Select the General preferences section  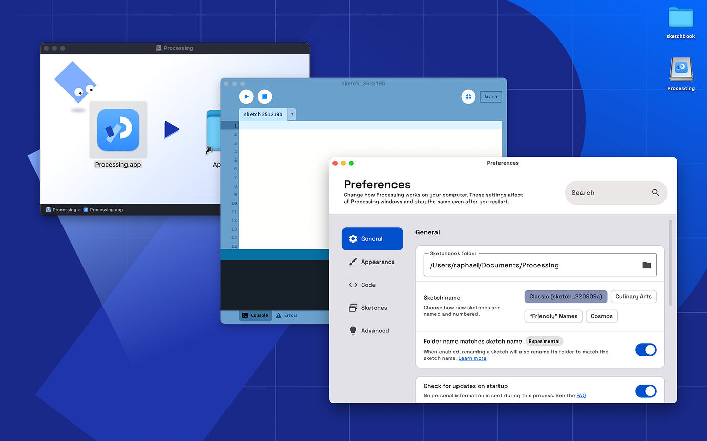click(372, 238)
